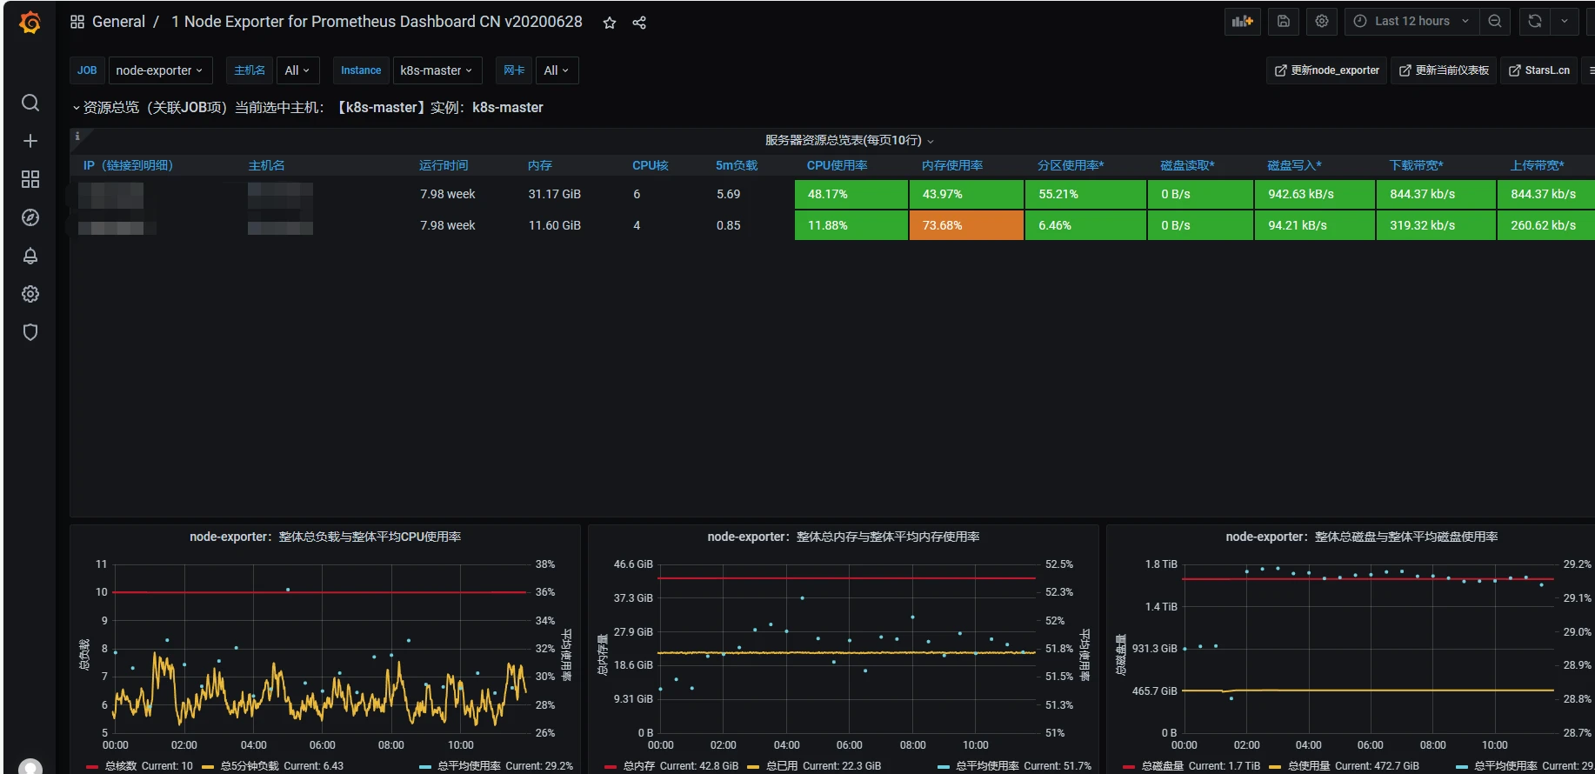Share the dashboard via share icon
Screen dimensions: 1595x774
click(x=639, y=23)
